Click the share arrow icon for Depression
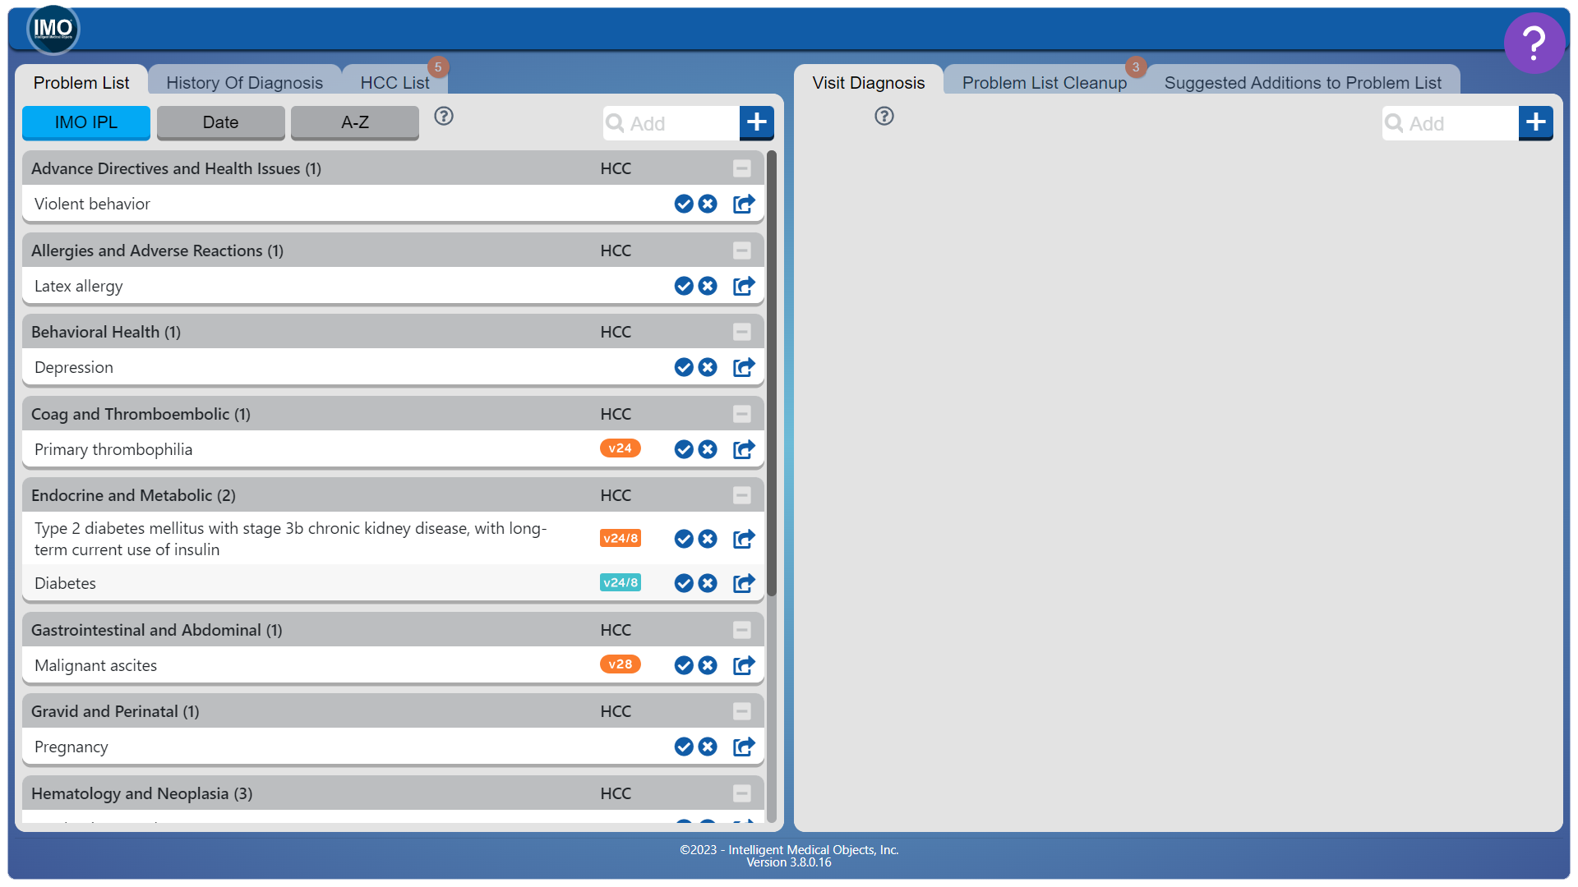 tap(744, 367)
